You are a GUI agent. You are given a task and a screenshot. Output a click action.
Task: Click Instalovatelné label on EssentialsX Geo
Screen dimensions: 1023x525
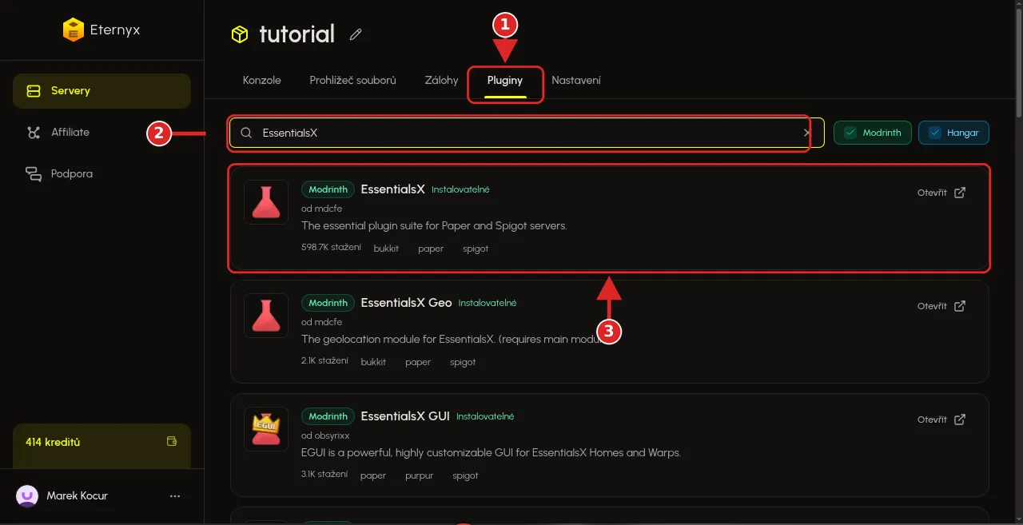[x=488, y=304]
